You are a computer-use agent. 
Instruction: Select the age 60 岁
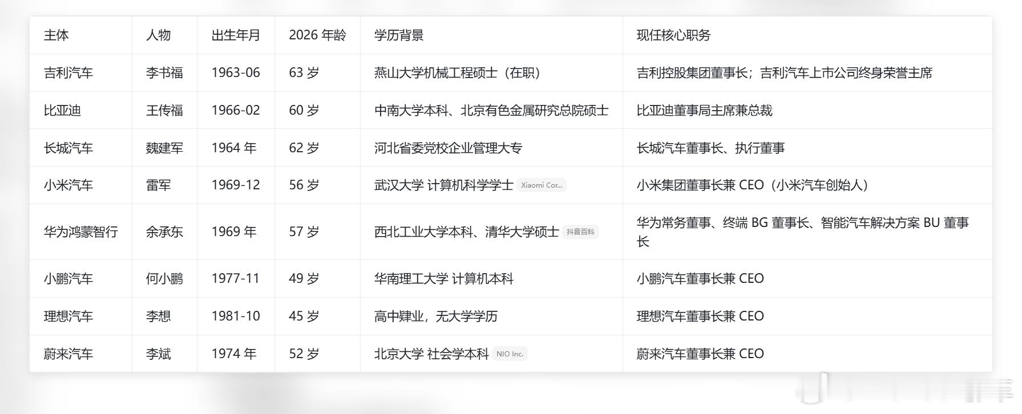pyautogui.click(x=304, y=111)
